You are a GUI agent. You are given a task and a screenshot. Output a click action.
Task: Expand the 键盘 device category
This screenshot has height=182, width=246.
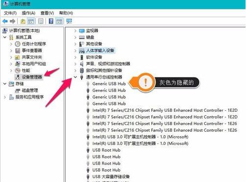click(x=75, y=37)
